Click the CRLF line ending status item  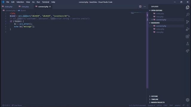(x=165, y=106)
